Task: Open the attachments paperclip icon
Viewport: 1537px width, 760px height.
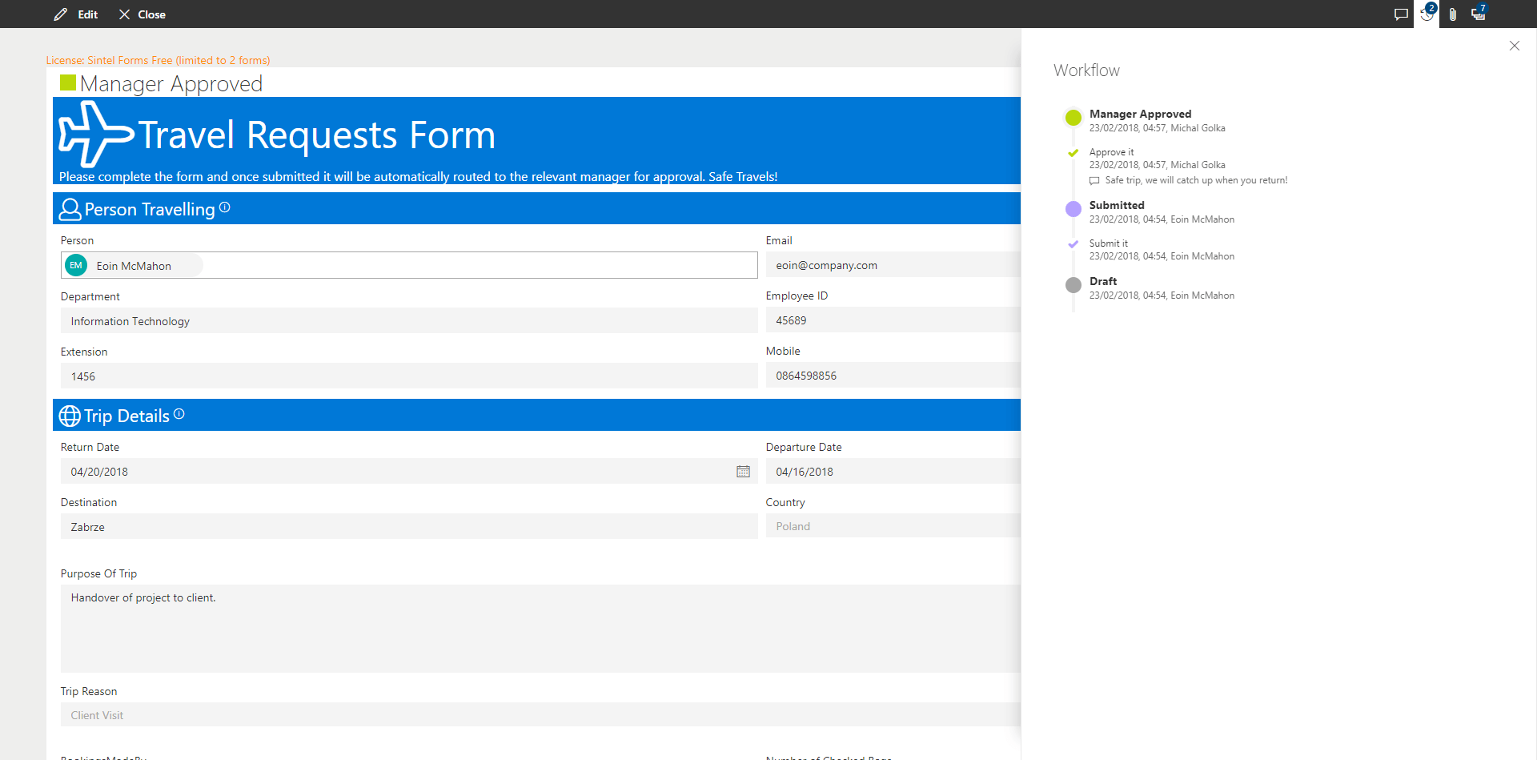Action: point(1453,14)
